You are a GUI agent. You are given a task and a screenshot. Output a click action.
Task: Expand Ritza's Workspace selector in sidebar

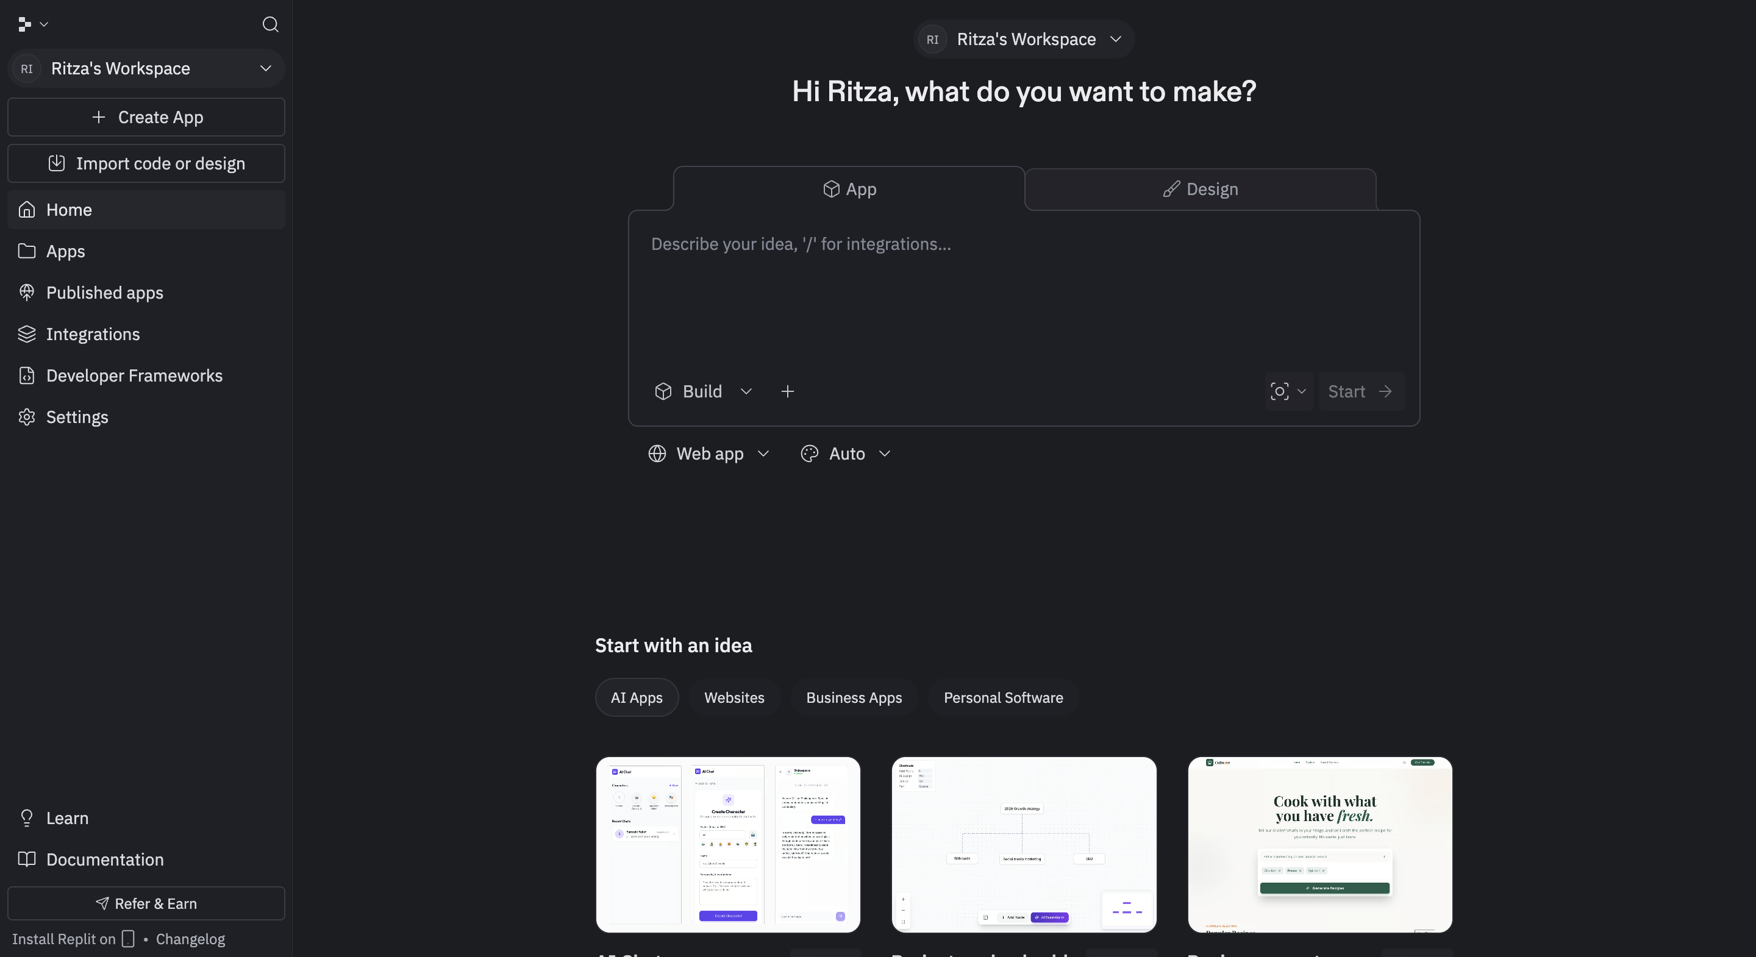point(146,68)
